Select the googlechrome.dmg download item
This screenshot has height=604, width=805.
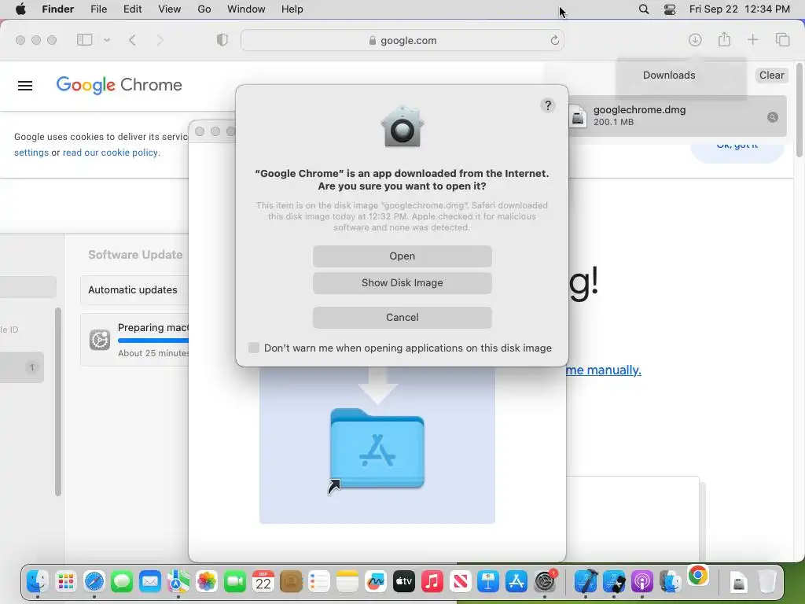tap(678, 116)
